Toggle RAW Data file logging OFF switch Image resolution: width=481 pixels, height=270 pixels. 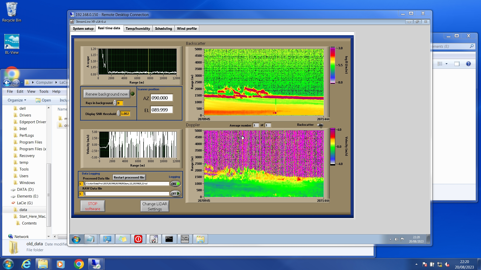175,193
